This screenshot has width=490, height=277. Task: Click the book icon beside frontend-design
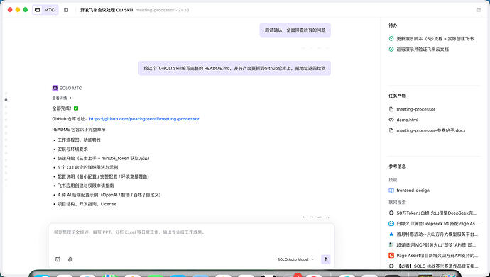[391, 191]
